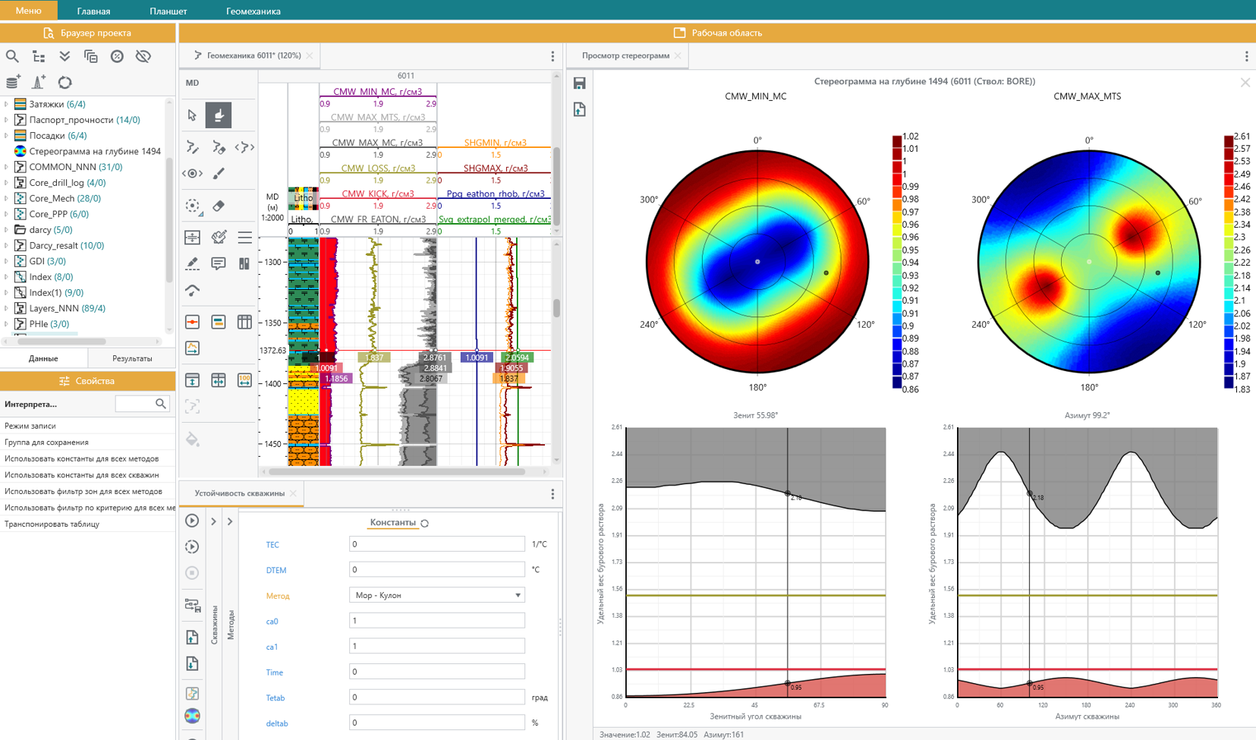Run calculation with the play button
Image resolution: width=1256 pixels, height=740 pixels.
192,521
